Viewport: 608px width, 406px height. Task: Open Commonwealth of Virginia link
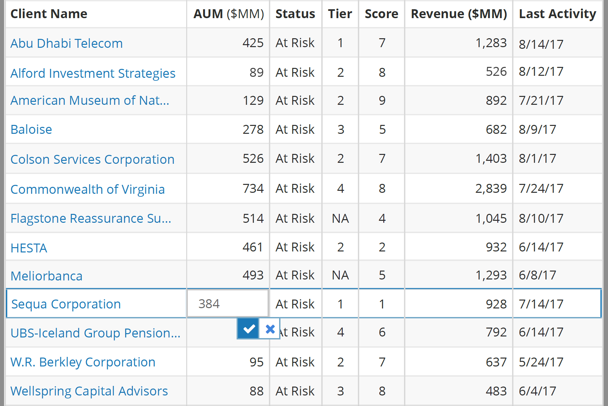[x=88, y=189]
